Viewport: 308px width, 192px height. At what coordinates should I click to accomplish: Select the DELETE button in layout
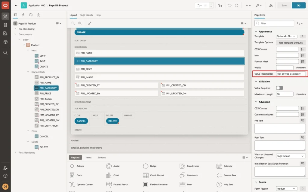coord(112,121)
